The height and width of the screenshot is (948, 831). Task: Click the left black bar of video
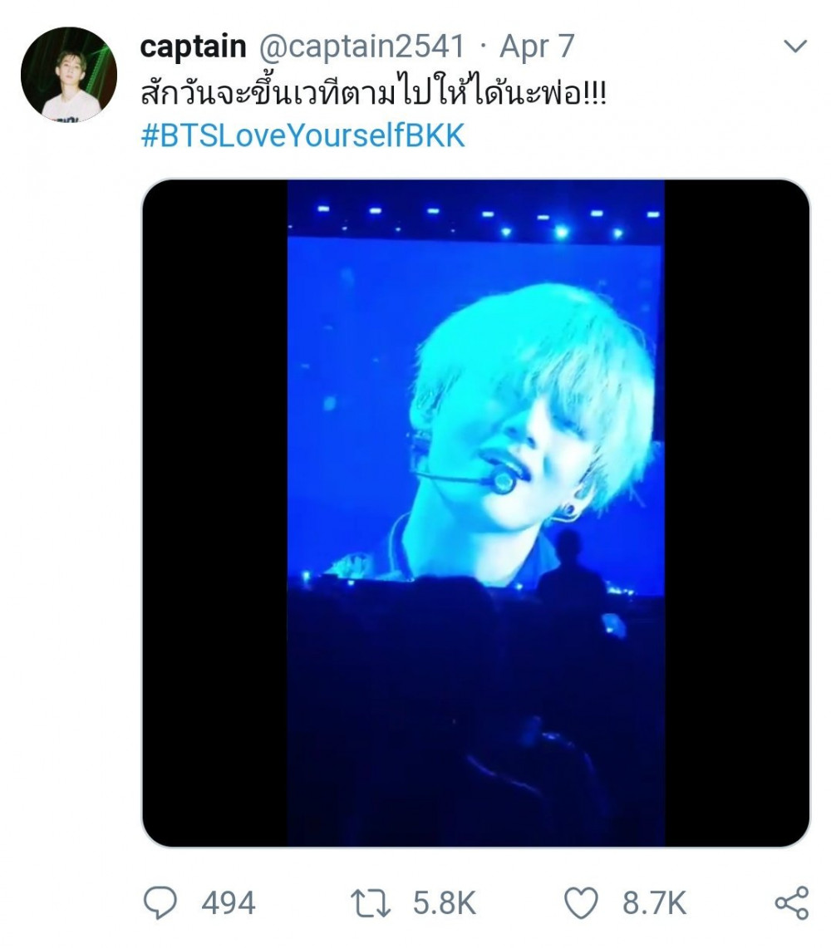214,513
